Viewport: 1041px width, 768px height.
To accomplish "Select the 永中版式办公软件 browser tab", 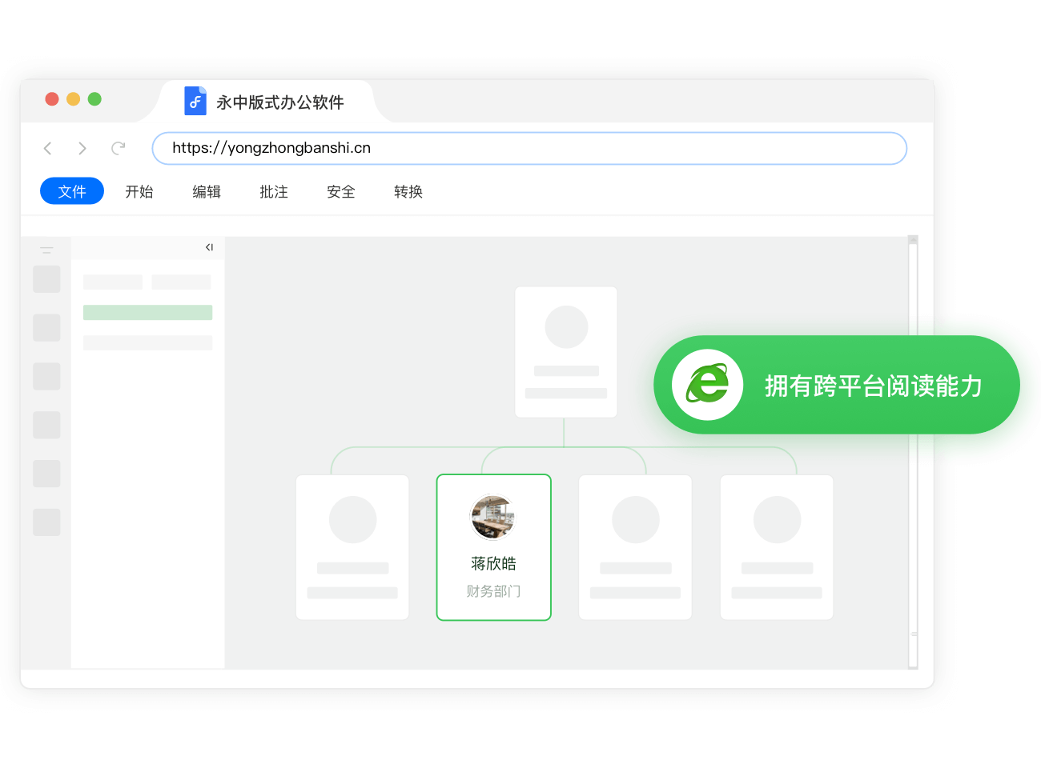I will coord(266,102).
